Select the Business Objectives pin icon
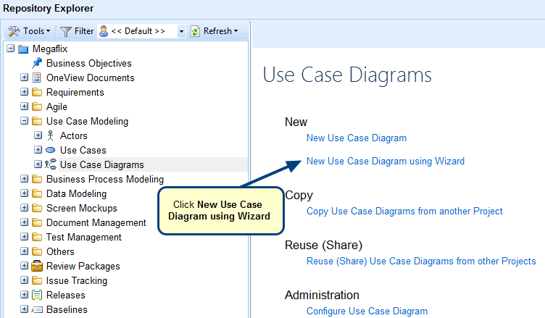 (x=37, y=63)
